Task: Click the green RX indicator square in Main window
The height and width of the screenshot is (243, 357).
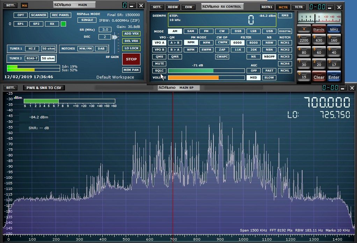Action: point(64,24)
